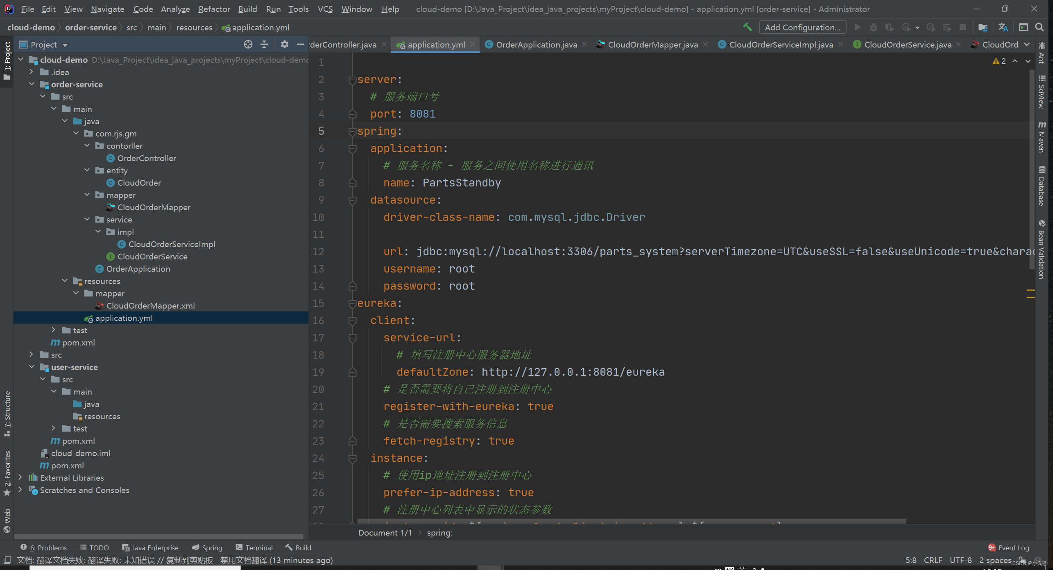Collapse the order-service module node
Screen dimensions: 1053x570
click(32, 84)
